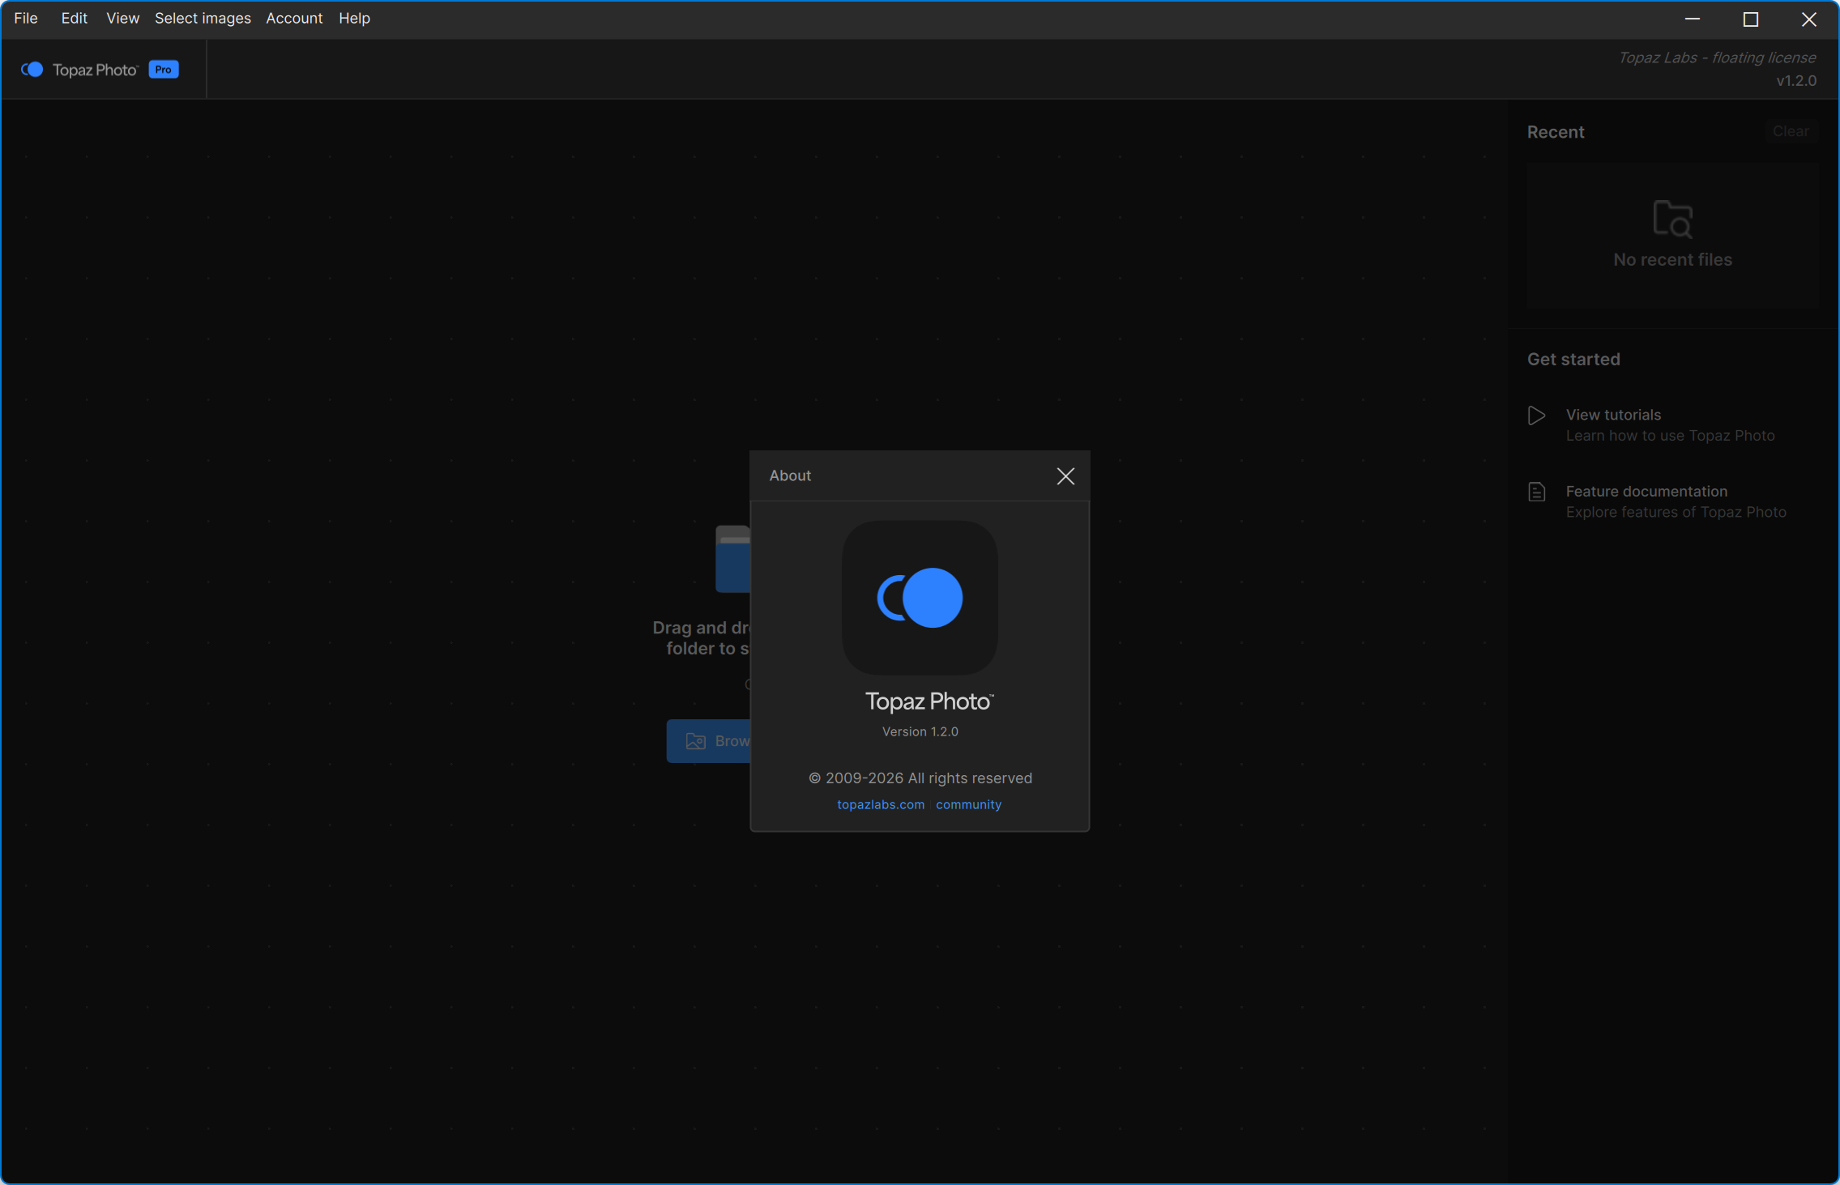Open the Edit menu
This screenshot has width=1840, height=1185.
click(x=74, y=18)
